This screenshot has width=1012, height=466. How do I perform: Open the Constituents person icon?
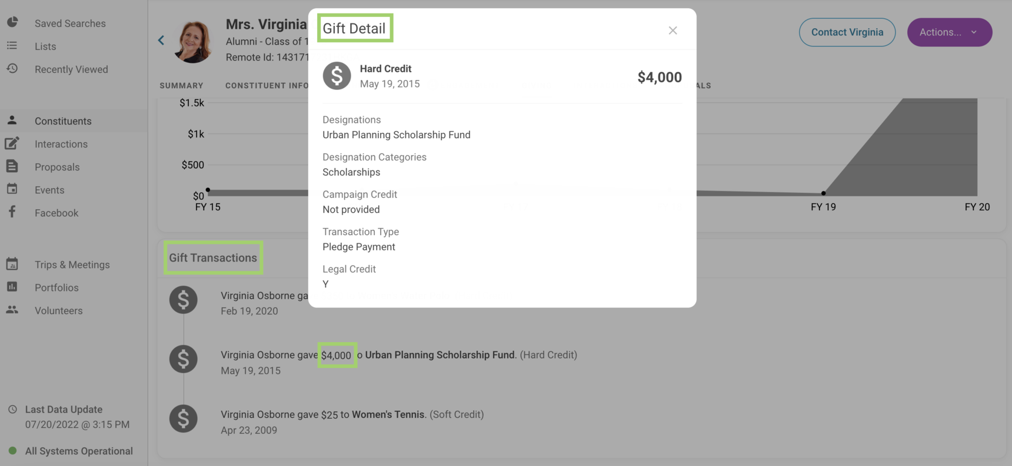coord(12,120)
